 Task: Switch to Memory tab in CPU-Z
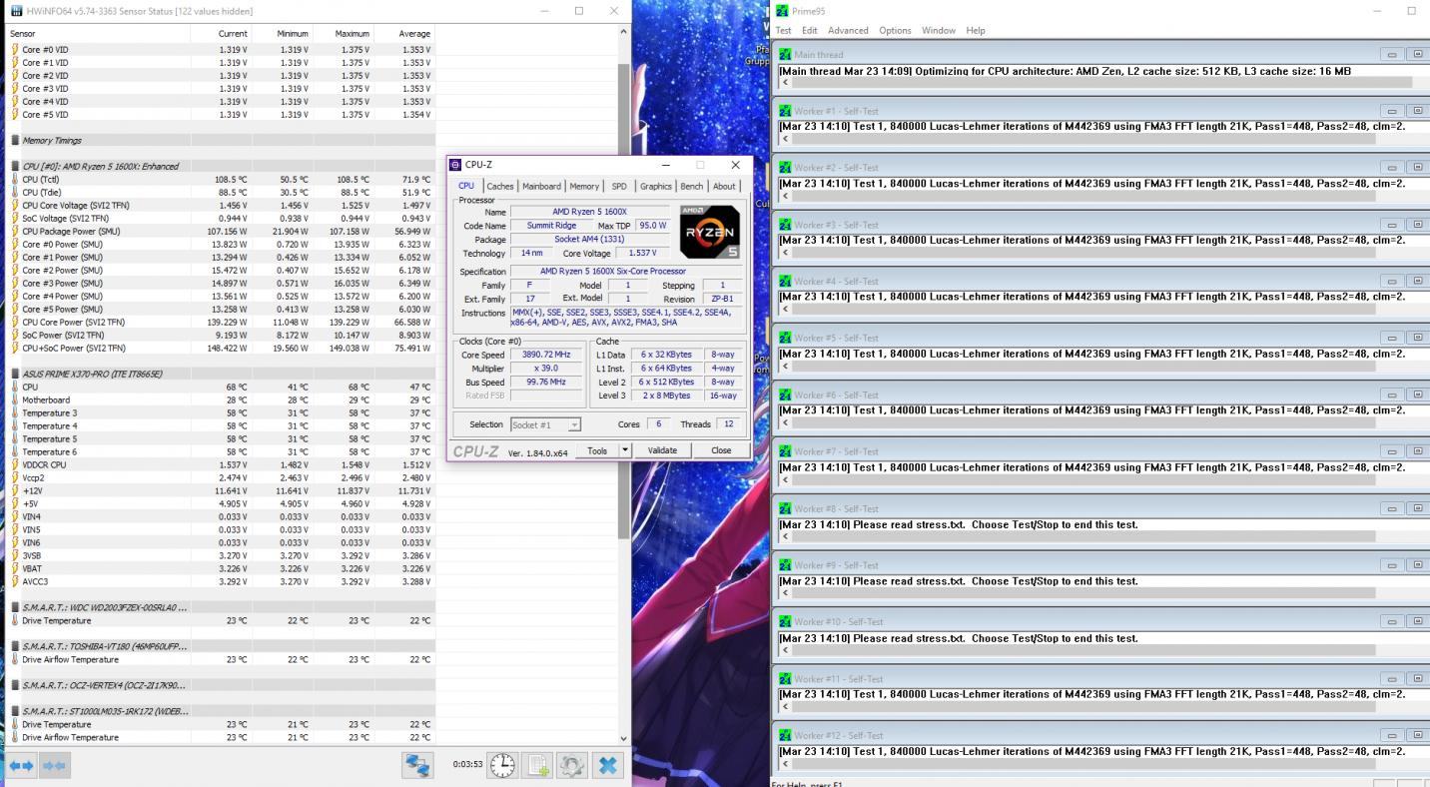click(x=584, y=186)
